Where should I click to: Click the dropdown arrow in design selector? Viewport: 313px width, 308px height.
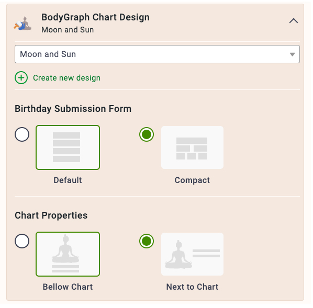tap(293, 54)
